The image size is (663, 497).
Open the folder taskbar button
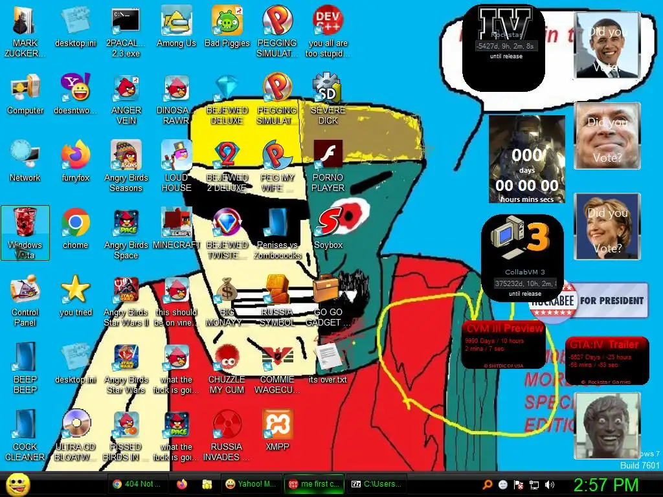(207, 484)
